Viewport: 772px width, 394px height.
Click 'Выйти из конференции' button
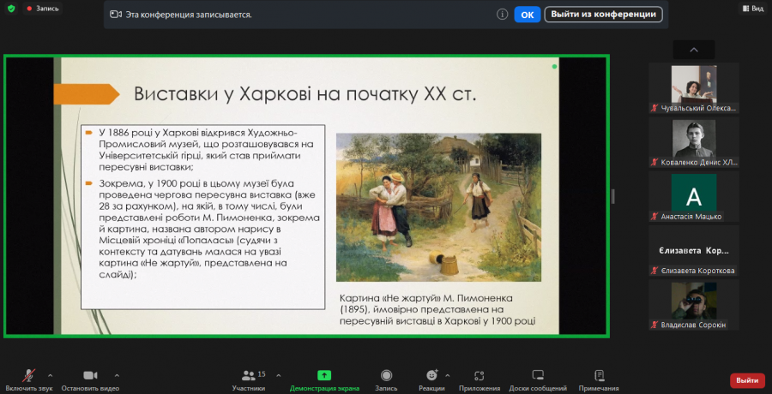click(x=603, y=15)
